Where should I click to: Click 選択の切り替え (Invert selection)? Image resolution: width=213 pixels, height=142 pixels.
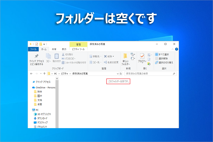(x=164, y=62)
